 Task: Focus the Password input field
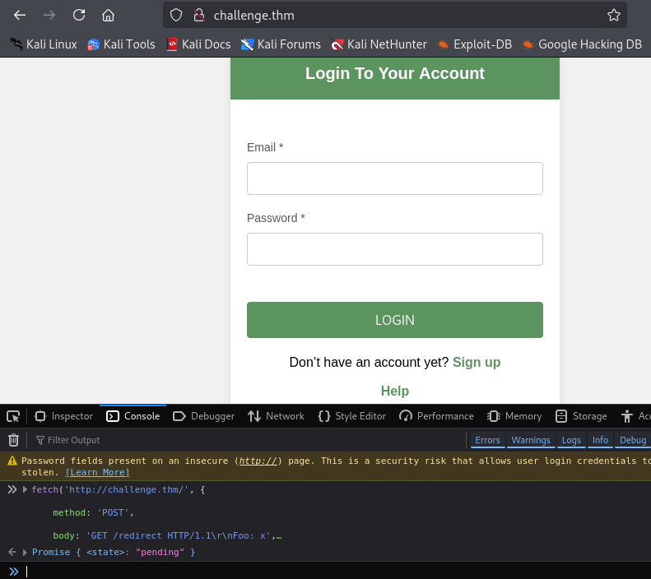click(x=395, y=249)
